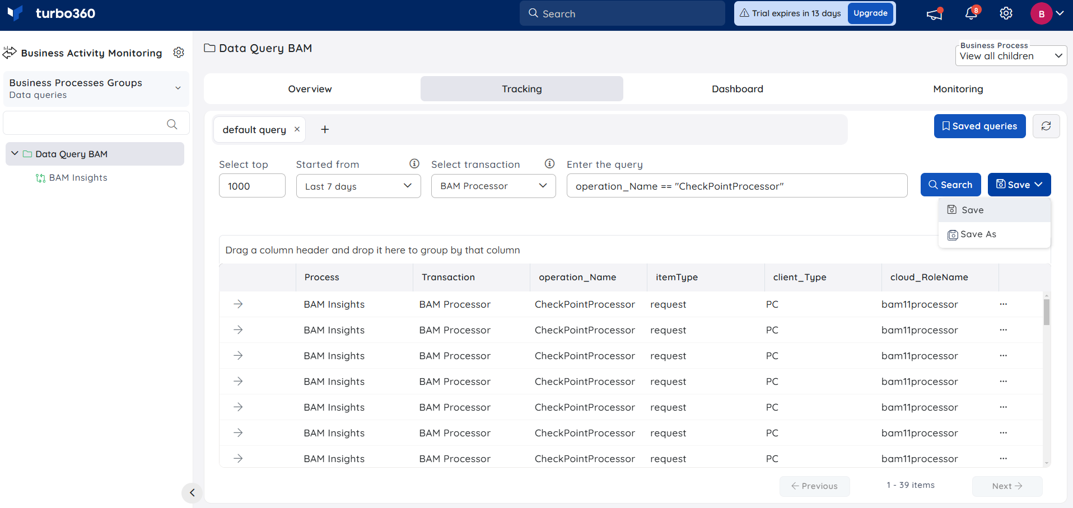The height and width of the screenshot is (508, 1073).
Task: Open Saved queries
Action: 979,126
